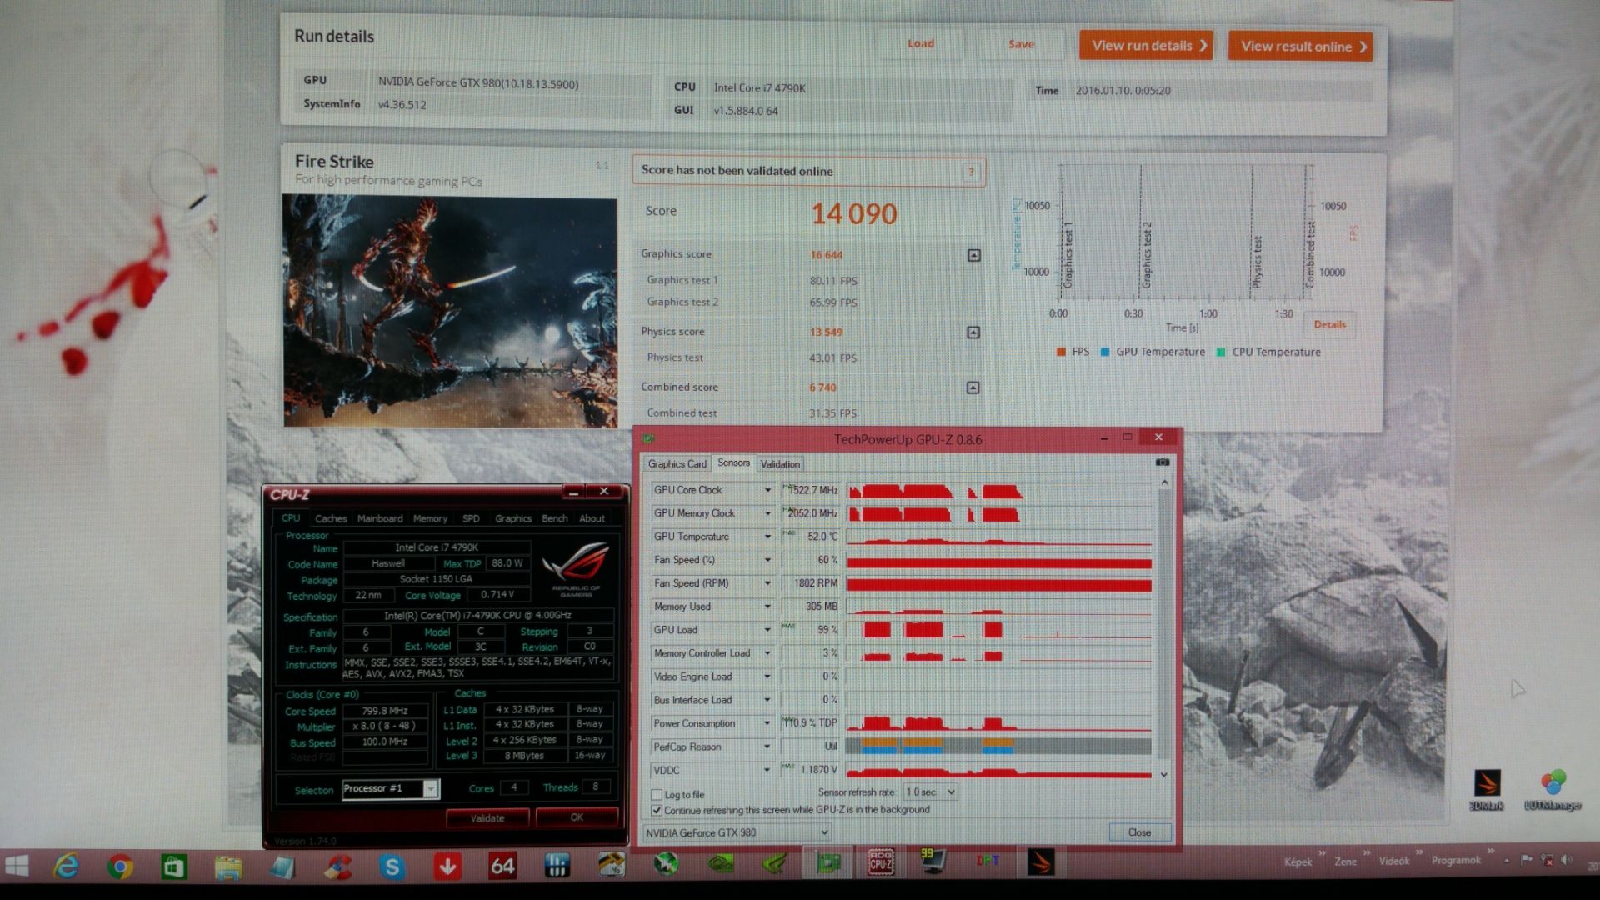The height and width of the screenshot is (900, 1600).
Task: Toggle Continue refreshing in background checkbox
Action: coord(657,810)
